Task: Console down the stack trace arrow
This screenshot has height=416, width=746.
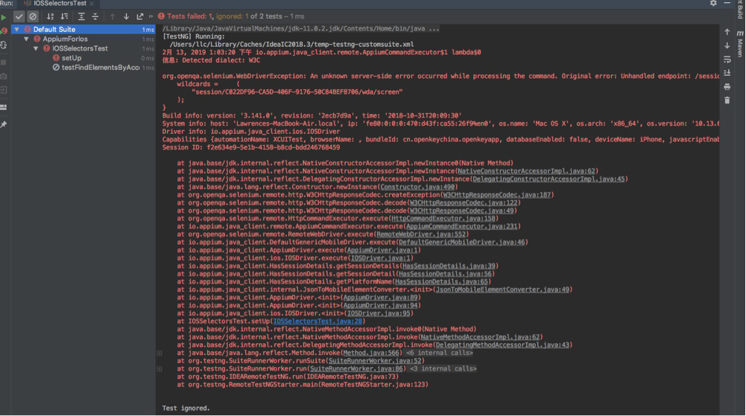Action: (x=727, y=45)
